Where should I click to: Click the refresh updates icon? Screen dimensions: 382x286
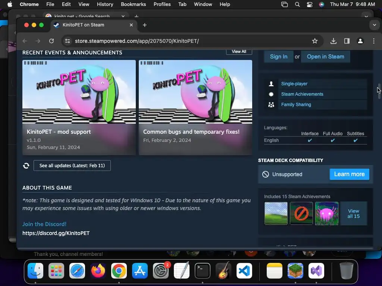[x=26, y=166]
